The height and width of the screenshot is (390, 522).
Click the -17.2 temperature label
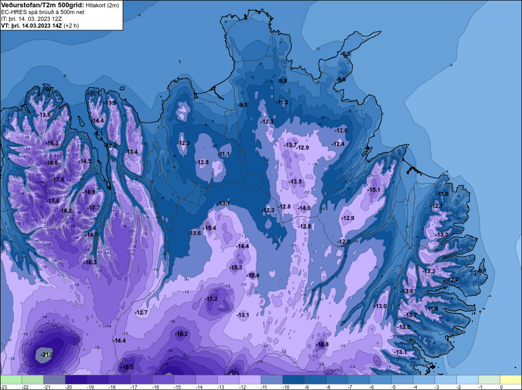[211, 299]
